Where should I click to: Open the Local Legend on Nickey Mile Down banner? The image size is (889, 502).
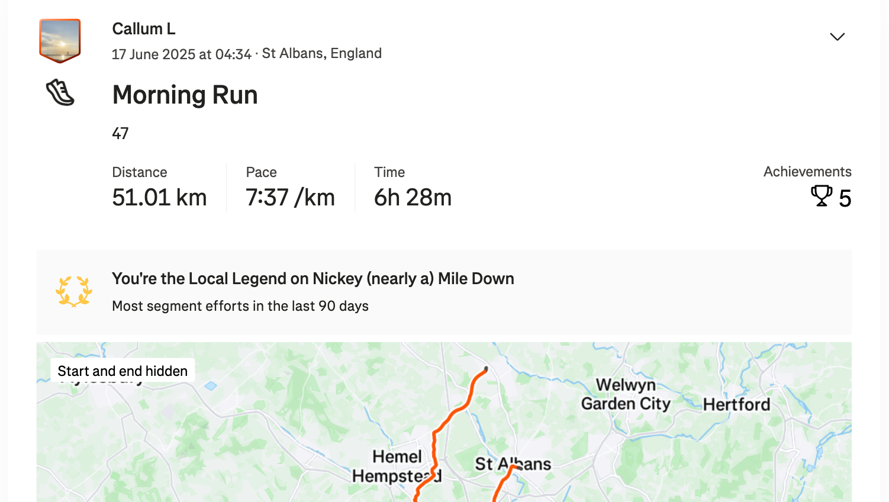pos(444,292)
